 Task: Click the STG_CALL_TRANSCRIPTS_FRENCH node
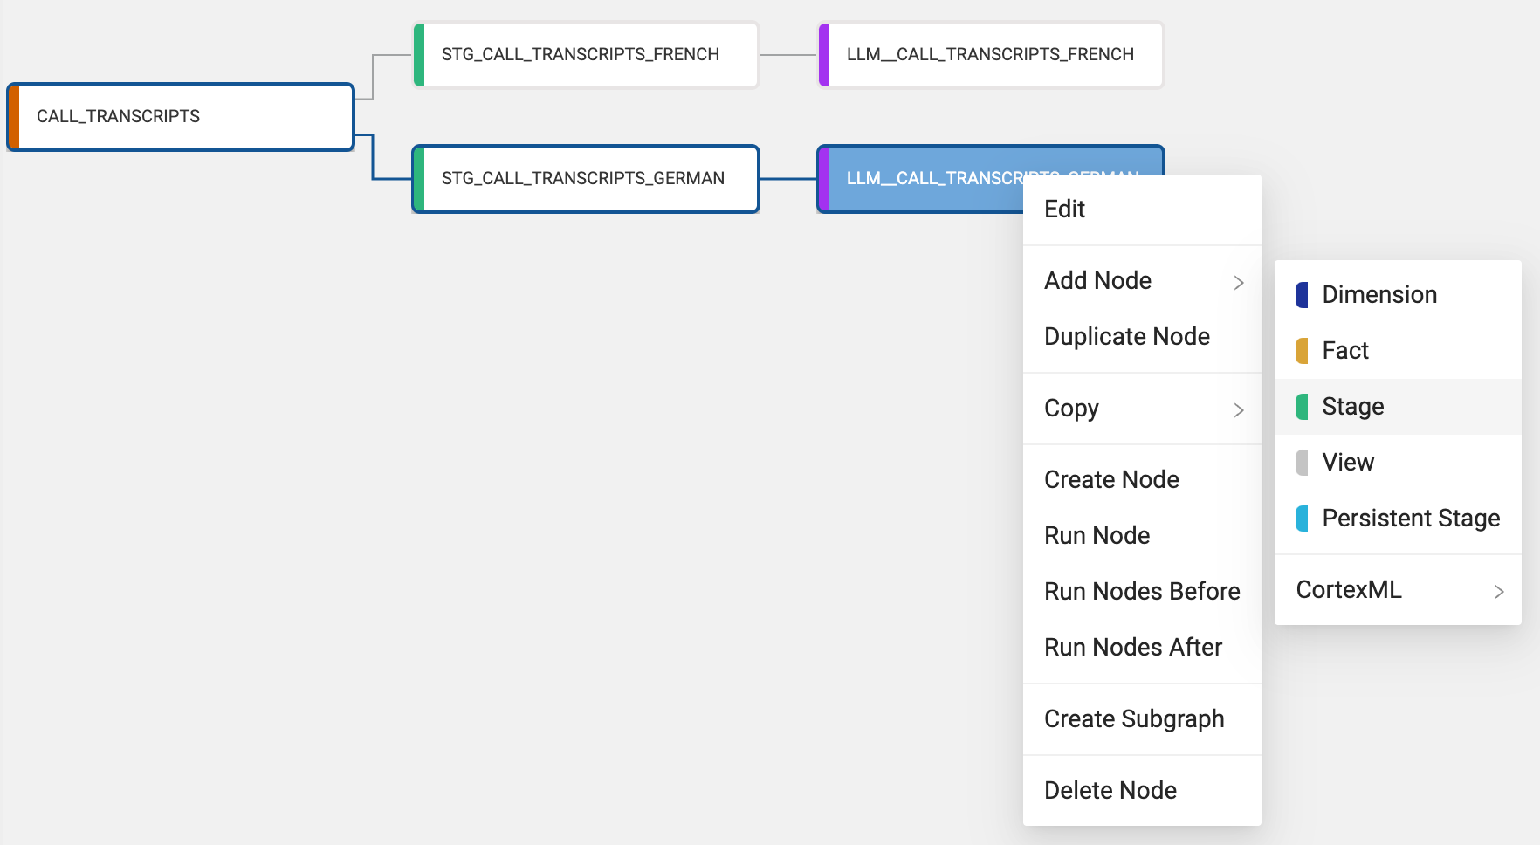[x=585, y=55]
